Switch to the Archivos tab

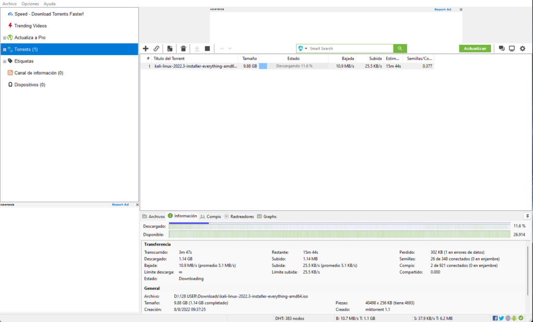154,216
